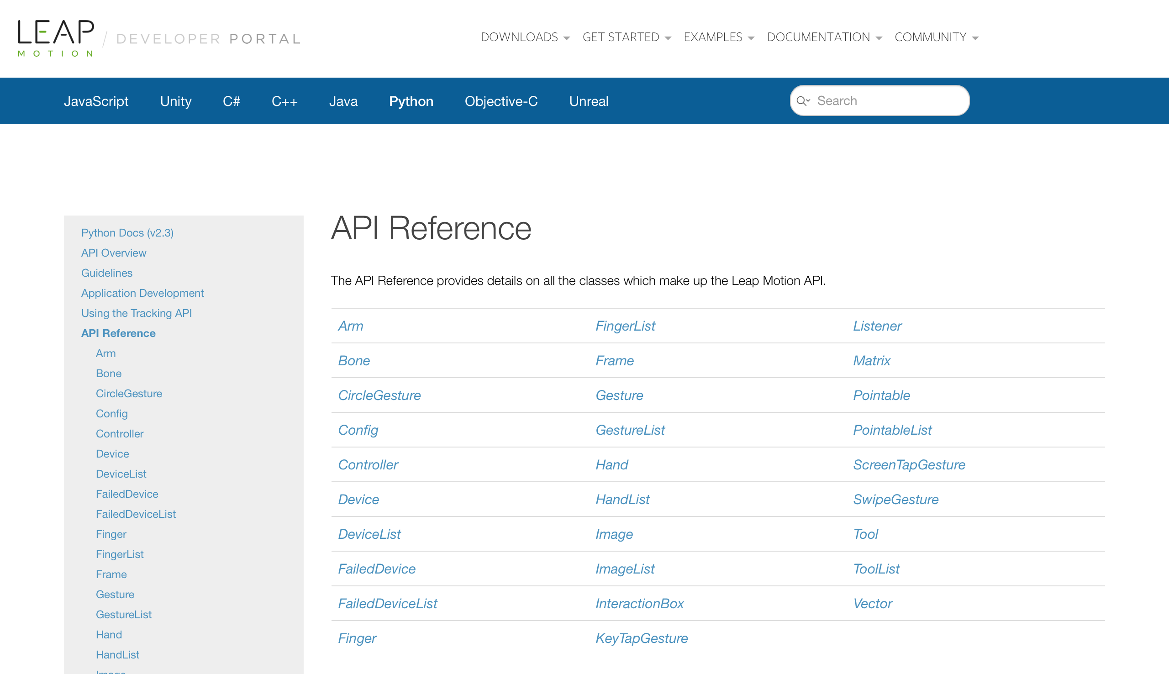The width and height of the screenshot is (1169, 674).
Task: Open the Vector class page
Action: pyautogui.click(x=872, y=604)
